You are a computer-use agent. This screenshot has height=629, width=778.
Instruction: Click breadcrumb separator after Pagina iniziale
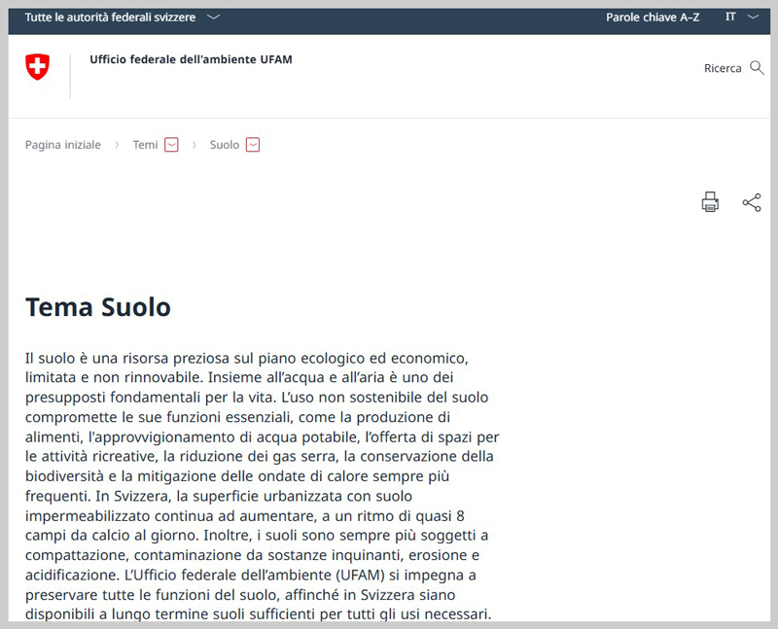pos(117,145)
